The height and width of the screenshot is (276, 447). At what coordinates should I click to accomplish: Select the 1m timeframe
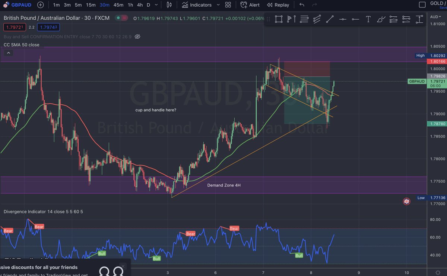[56, 5]
